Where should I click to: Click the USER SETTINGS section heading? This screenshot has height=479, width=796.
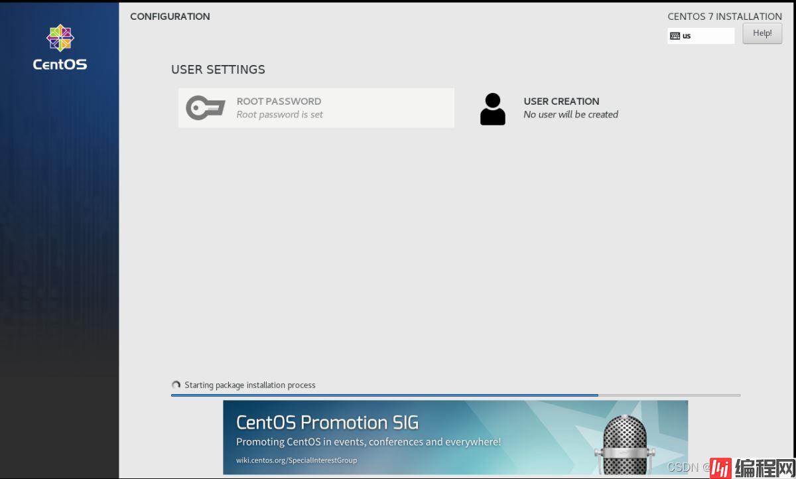coord(218,70)
